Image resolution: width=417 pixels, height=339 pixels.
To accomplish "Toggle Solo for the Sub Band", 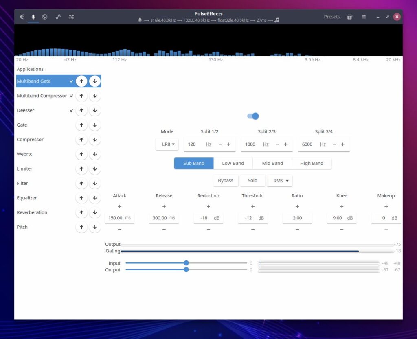I will click(252, 181).
